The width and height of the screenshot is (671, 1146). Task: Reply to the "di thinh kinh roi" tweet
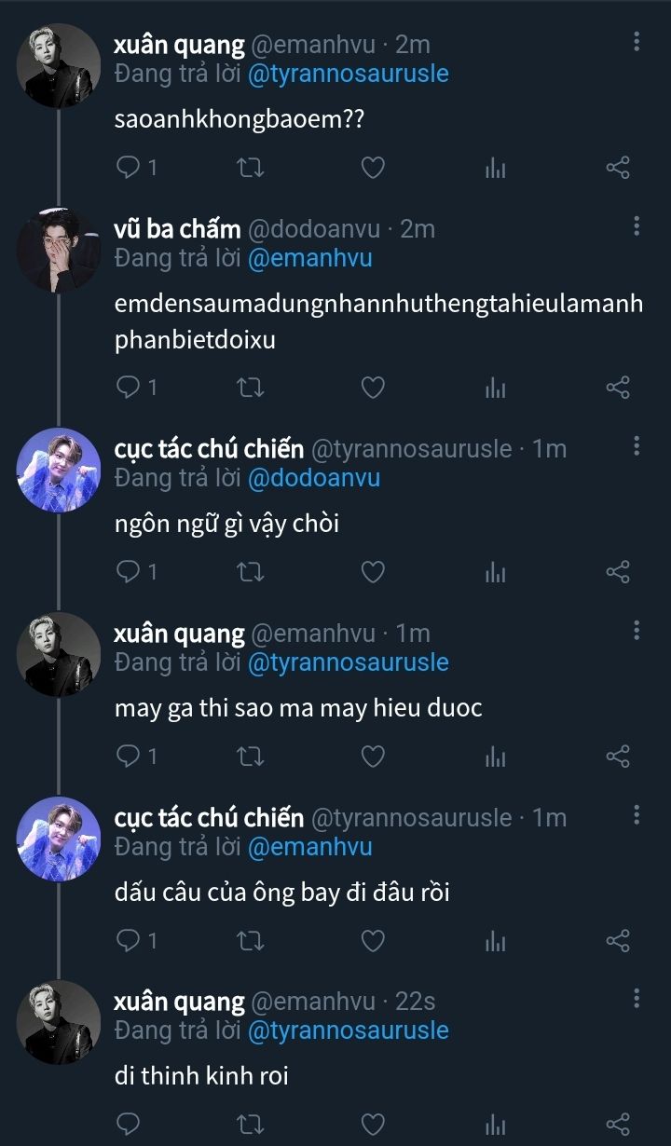click(128, 1125)
